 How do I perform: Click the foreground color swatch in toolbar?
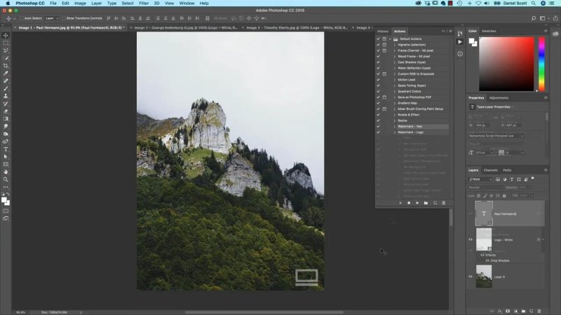4,200
